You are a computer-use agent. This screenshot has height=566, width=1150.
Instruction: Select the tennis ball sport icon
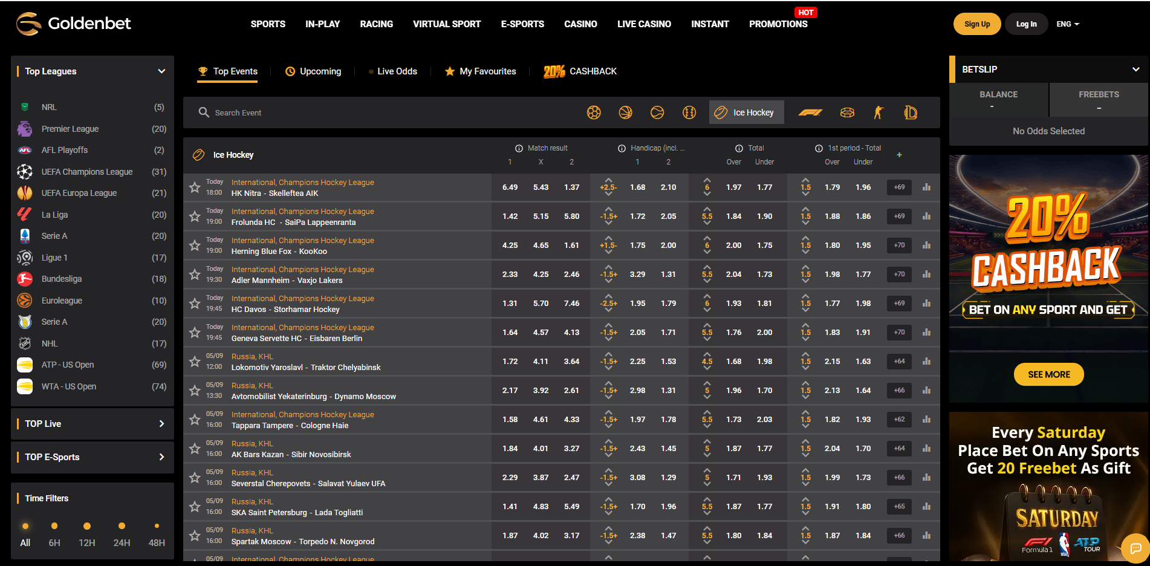[657, 112]
